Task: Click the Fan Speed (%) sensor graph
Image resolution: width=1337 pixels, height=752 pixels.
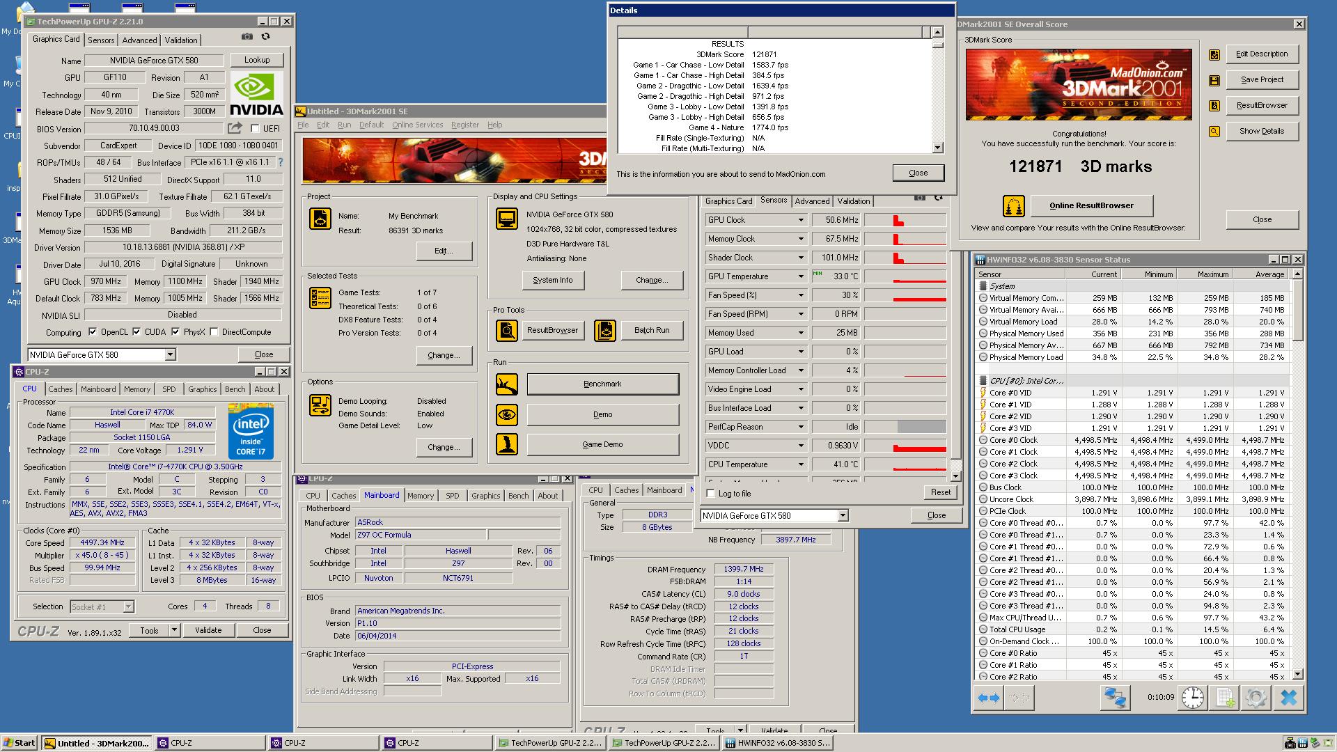Action: pos(905,295)
